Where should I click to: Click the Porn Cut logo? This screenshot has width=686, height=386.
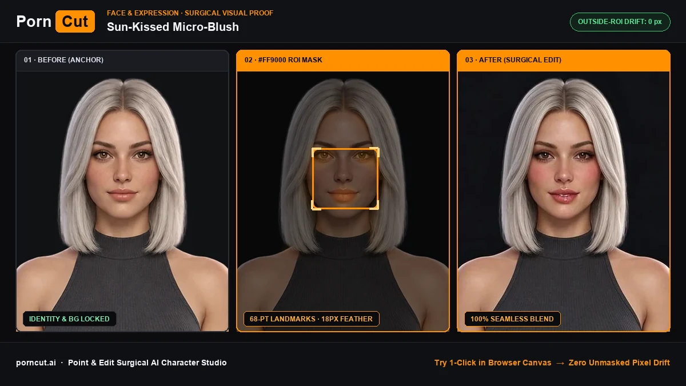coord(55,21)
